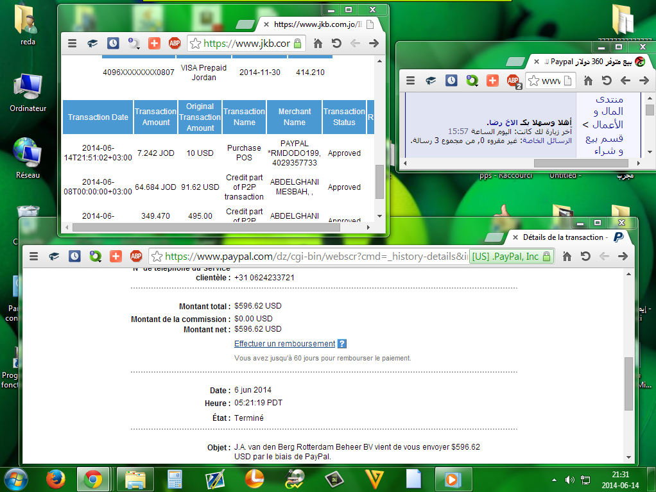Click the PayPal Inc security certificate badge

click(x=512, y=256)
